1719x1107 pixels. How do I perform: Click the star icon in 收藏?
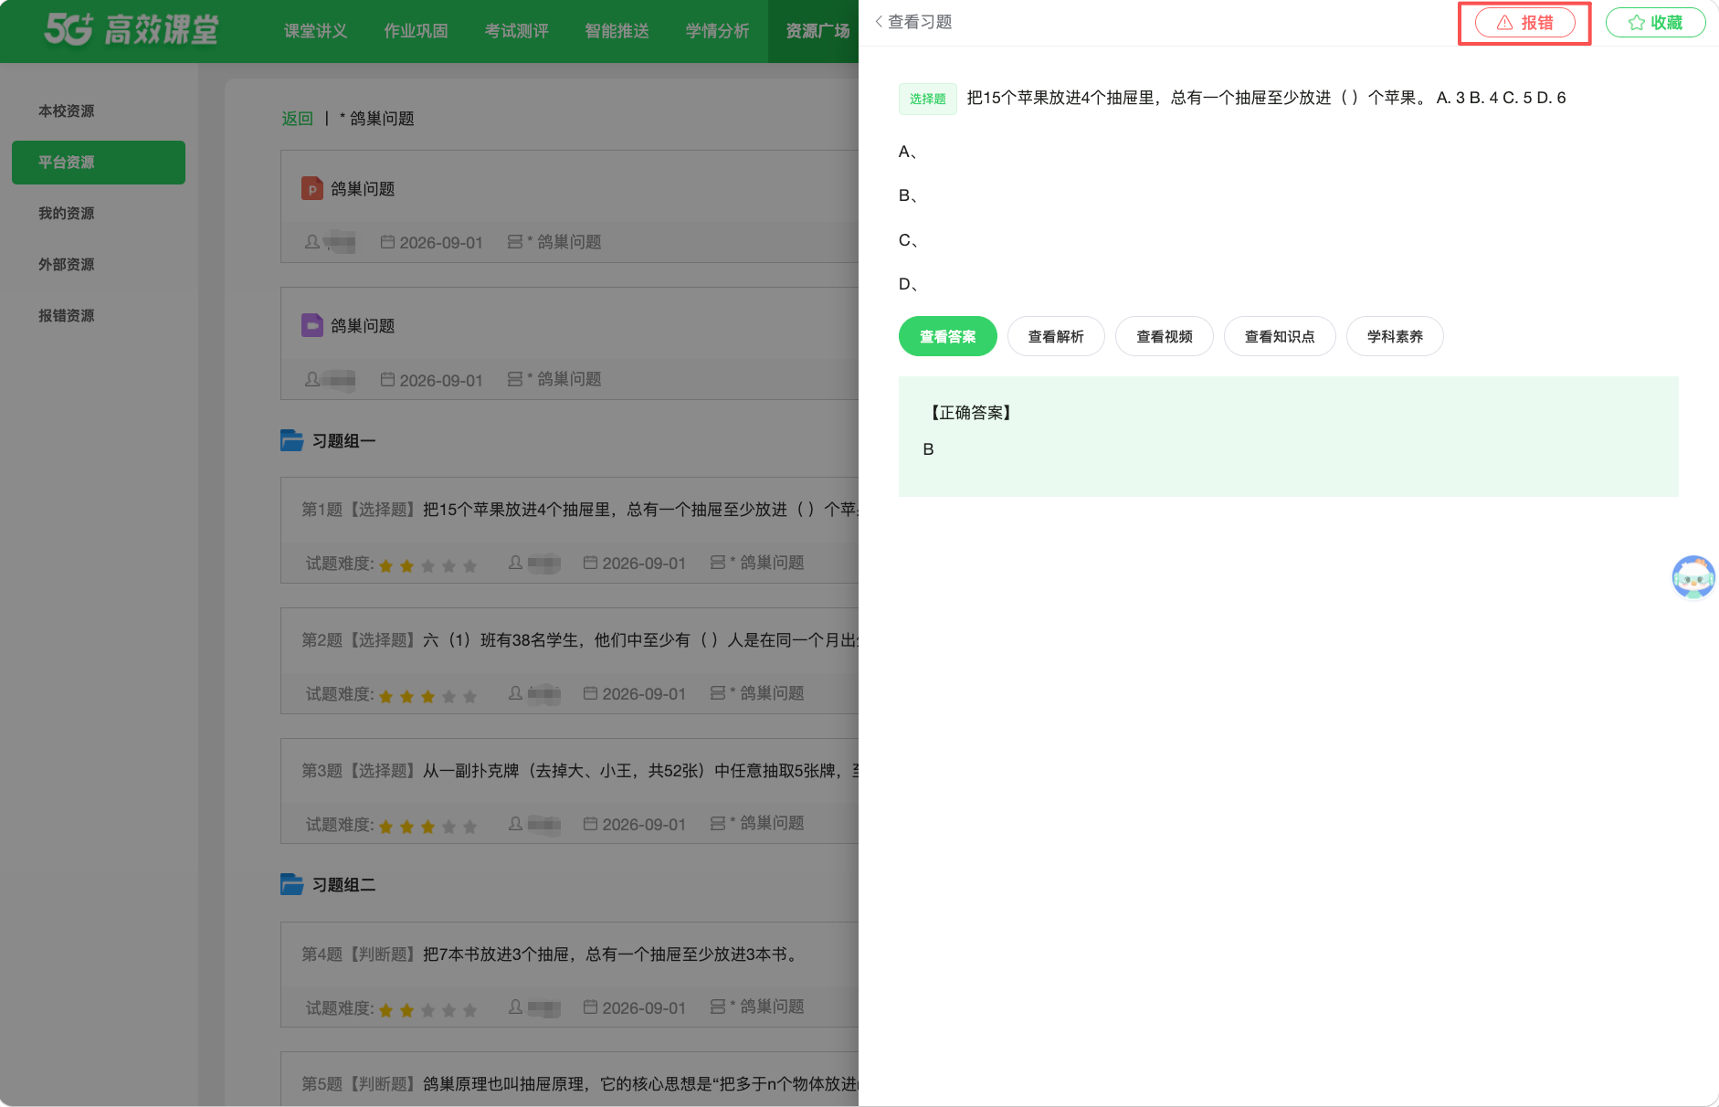[x=1637, y=23]
